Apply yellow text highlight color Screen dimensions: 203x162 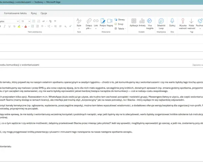point(19,26)
